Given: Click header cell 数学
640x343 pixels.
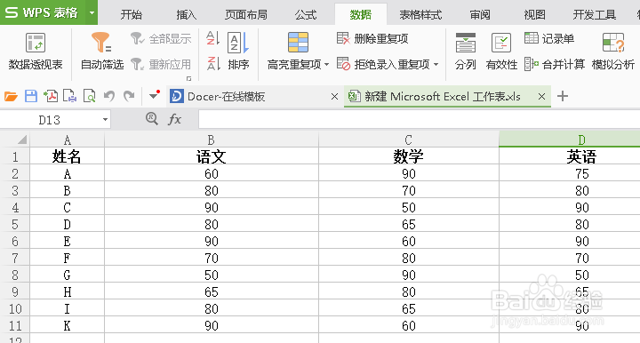Looking at the screenshot, I should coord(408,156).
